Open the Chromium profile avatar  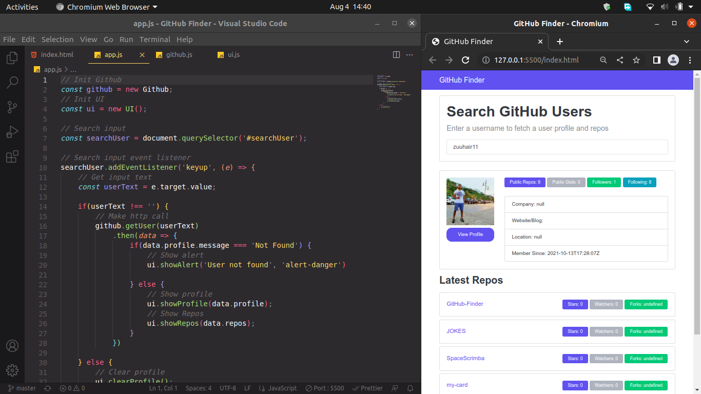(x=673, y=60)
